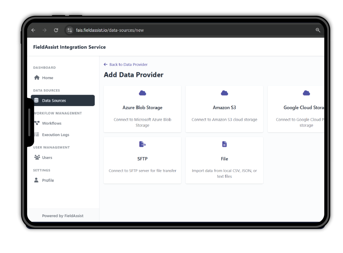
Task: Open Execution Logs in the sidebar
Action: tap(56, 135)
